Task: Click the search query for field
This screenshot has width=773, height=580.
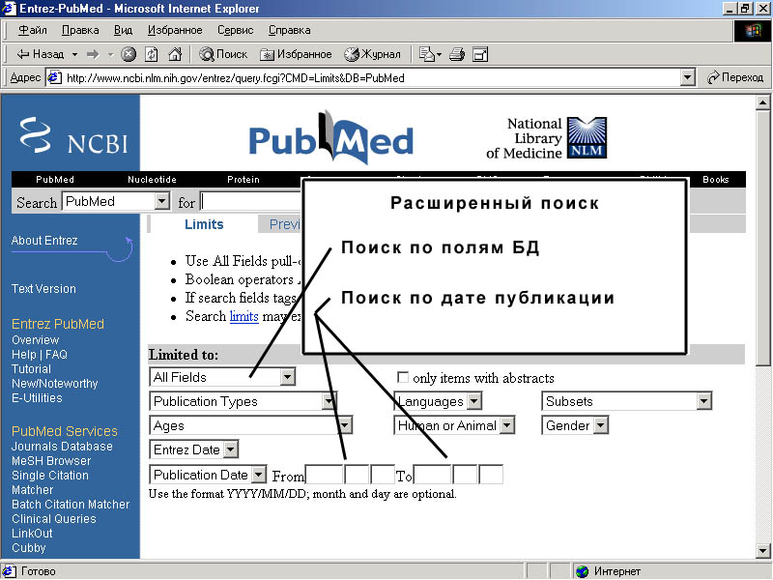Action: click(x=250, y=201)
